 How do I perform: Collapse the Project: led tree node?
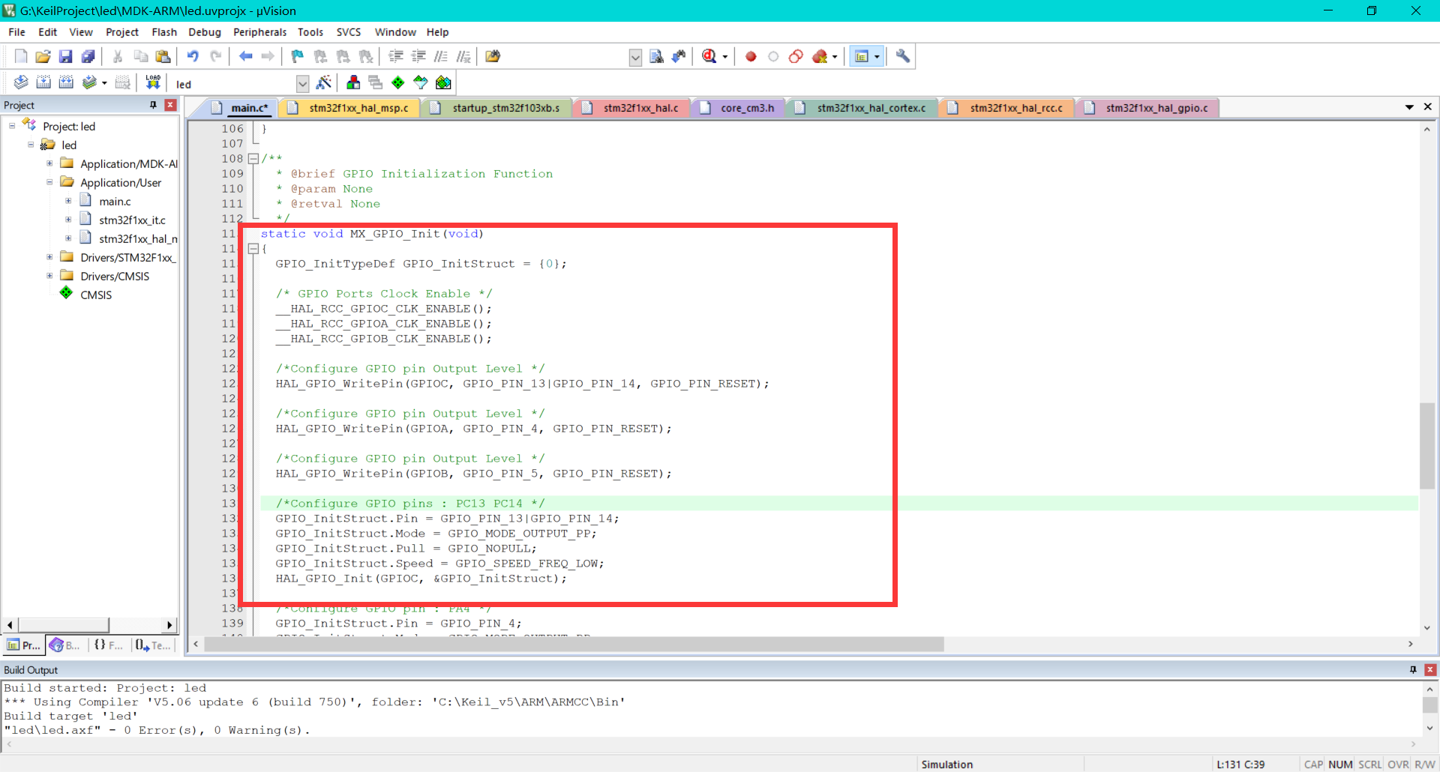point(12,126)
